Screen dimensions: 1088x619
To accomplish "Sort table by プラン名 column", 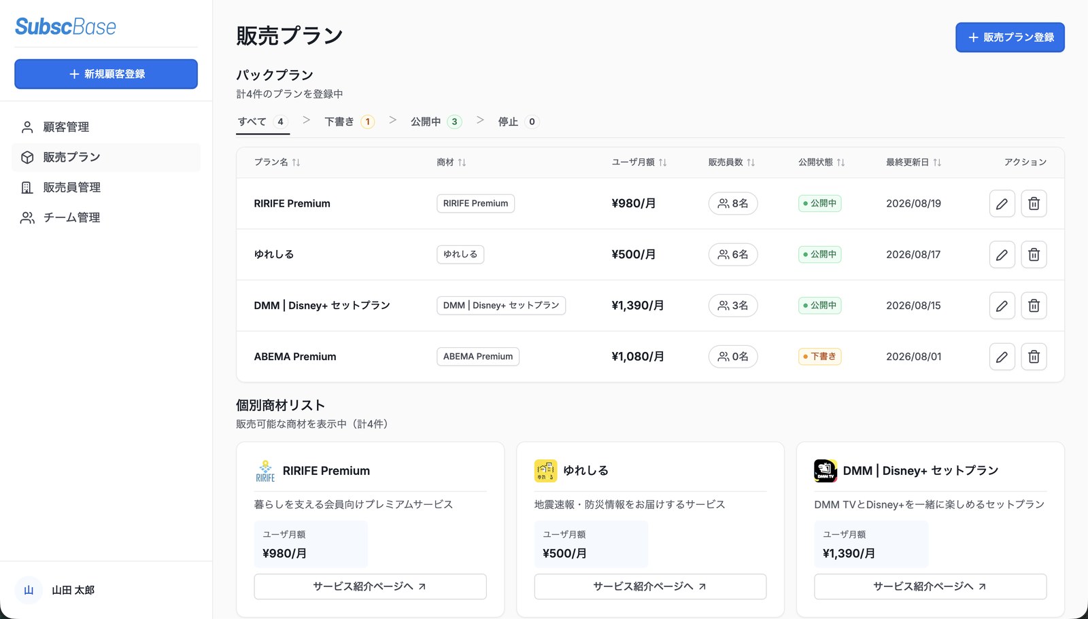I will [277, 162].
